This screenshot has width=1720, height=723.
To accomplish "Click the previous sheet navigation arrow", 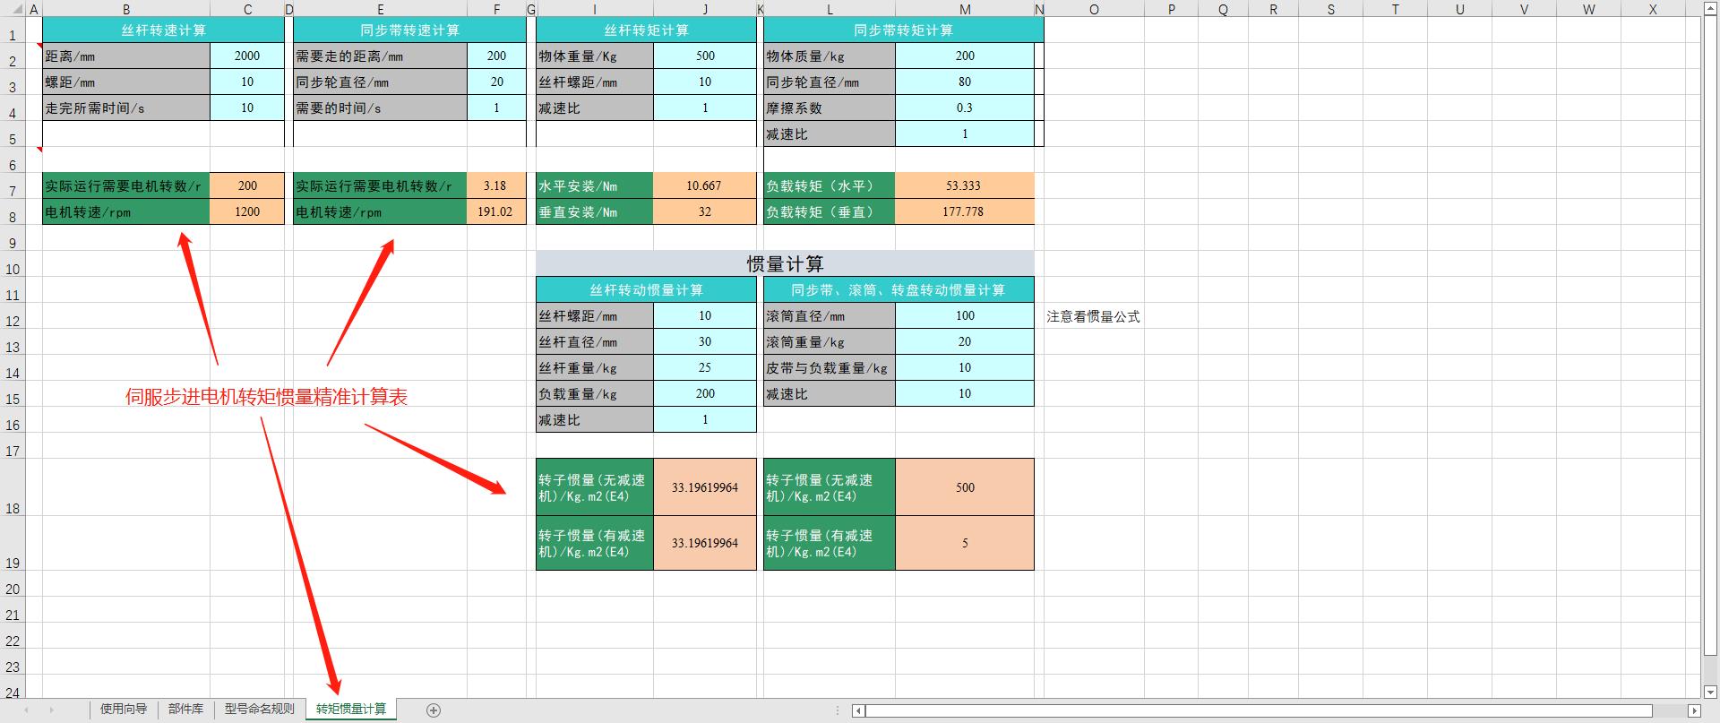I will pos(27,710).
